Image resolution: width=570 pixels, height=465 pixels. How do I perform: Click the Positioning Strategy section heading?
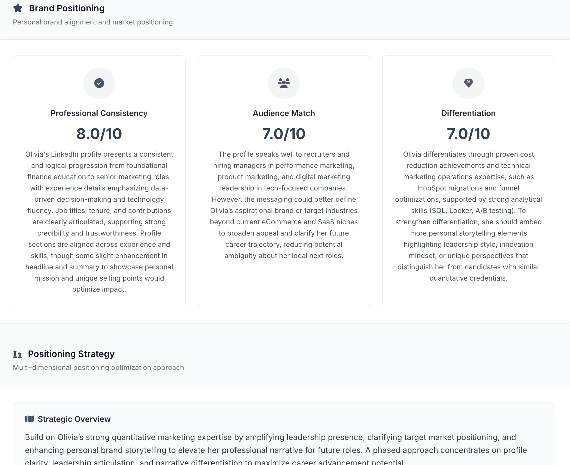point(71,354)
